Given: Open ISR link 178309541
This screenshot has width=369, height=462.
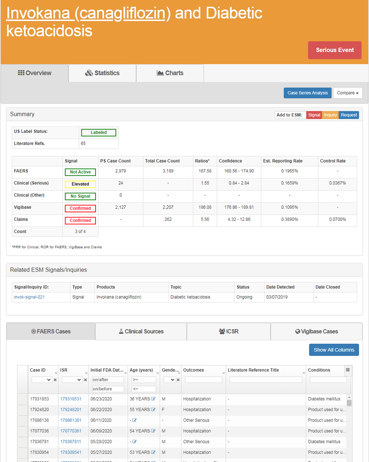Looking at the screenshot, I should (71, 452).
